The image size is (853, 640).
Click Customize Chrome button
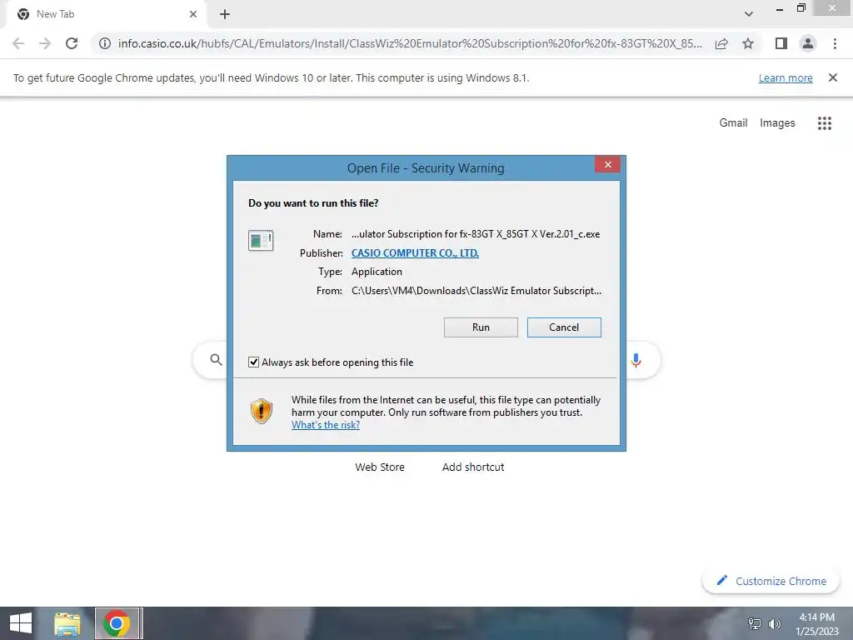[771, 581]
